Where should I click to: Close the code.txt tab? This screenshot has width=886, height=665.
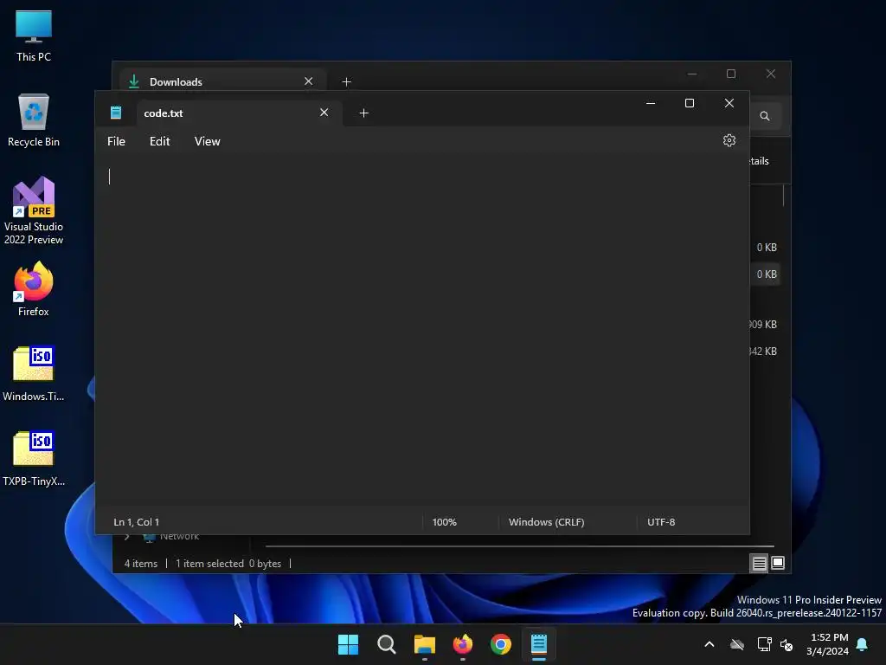[324, 113]
